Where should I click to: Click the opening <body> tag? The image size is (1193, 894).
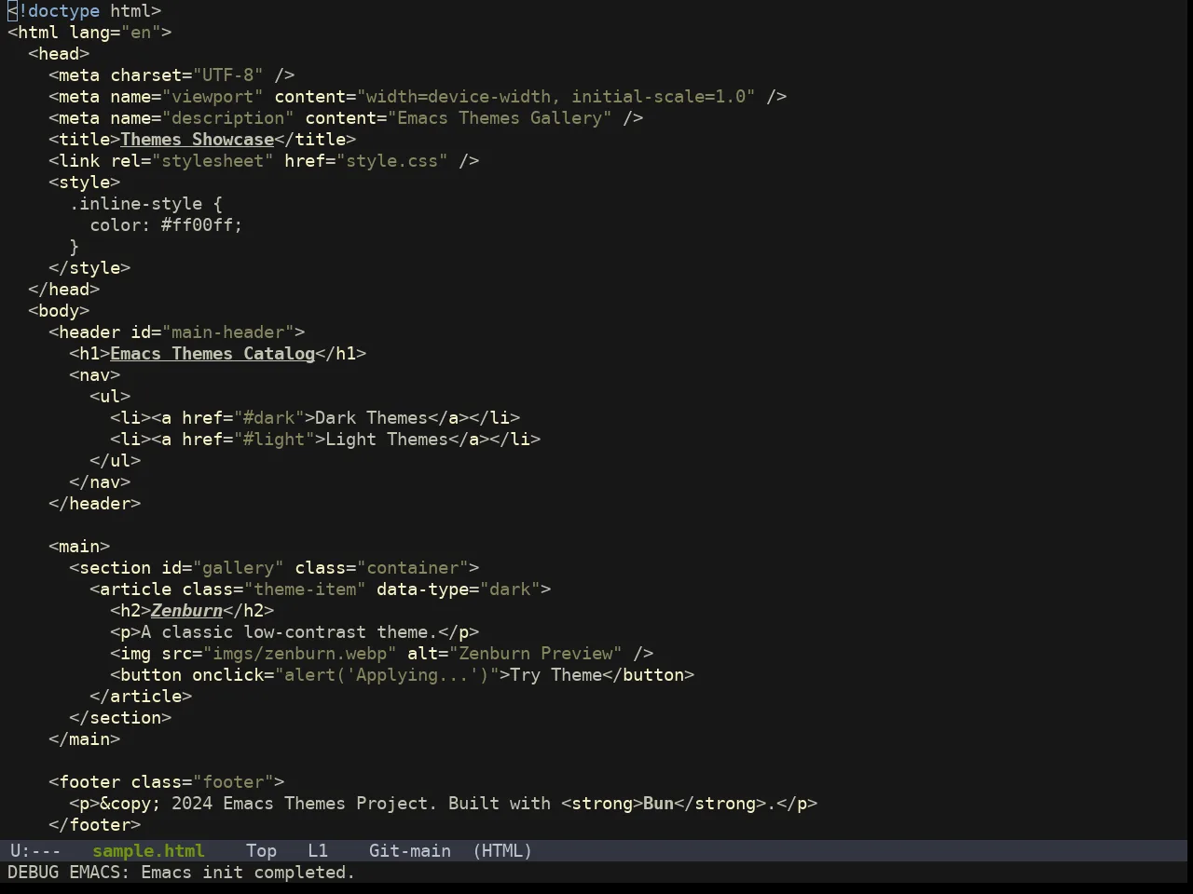click(x=59, y=311)
